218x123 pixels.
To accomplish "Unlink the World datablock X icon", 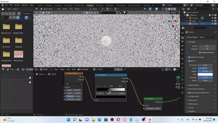I will click(121, 69).
